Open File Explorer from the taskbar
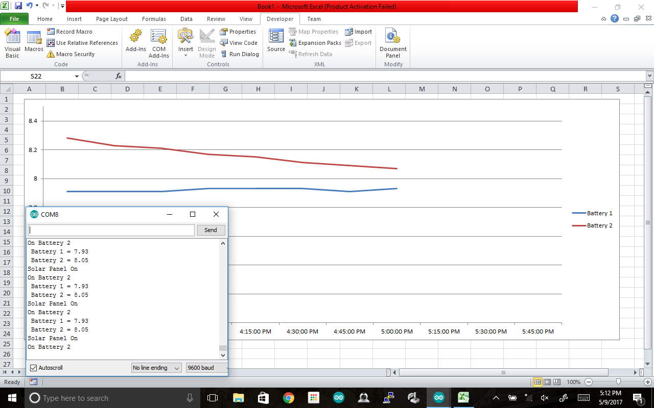This screenshot has height=408, width=654. (x=239, y=398)
